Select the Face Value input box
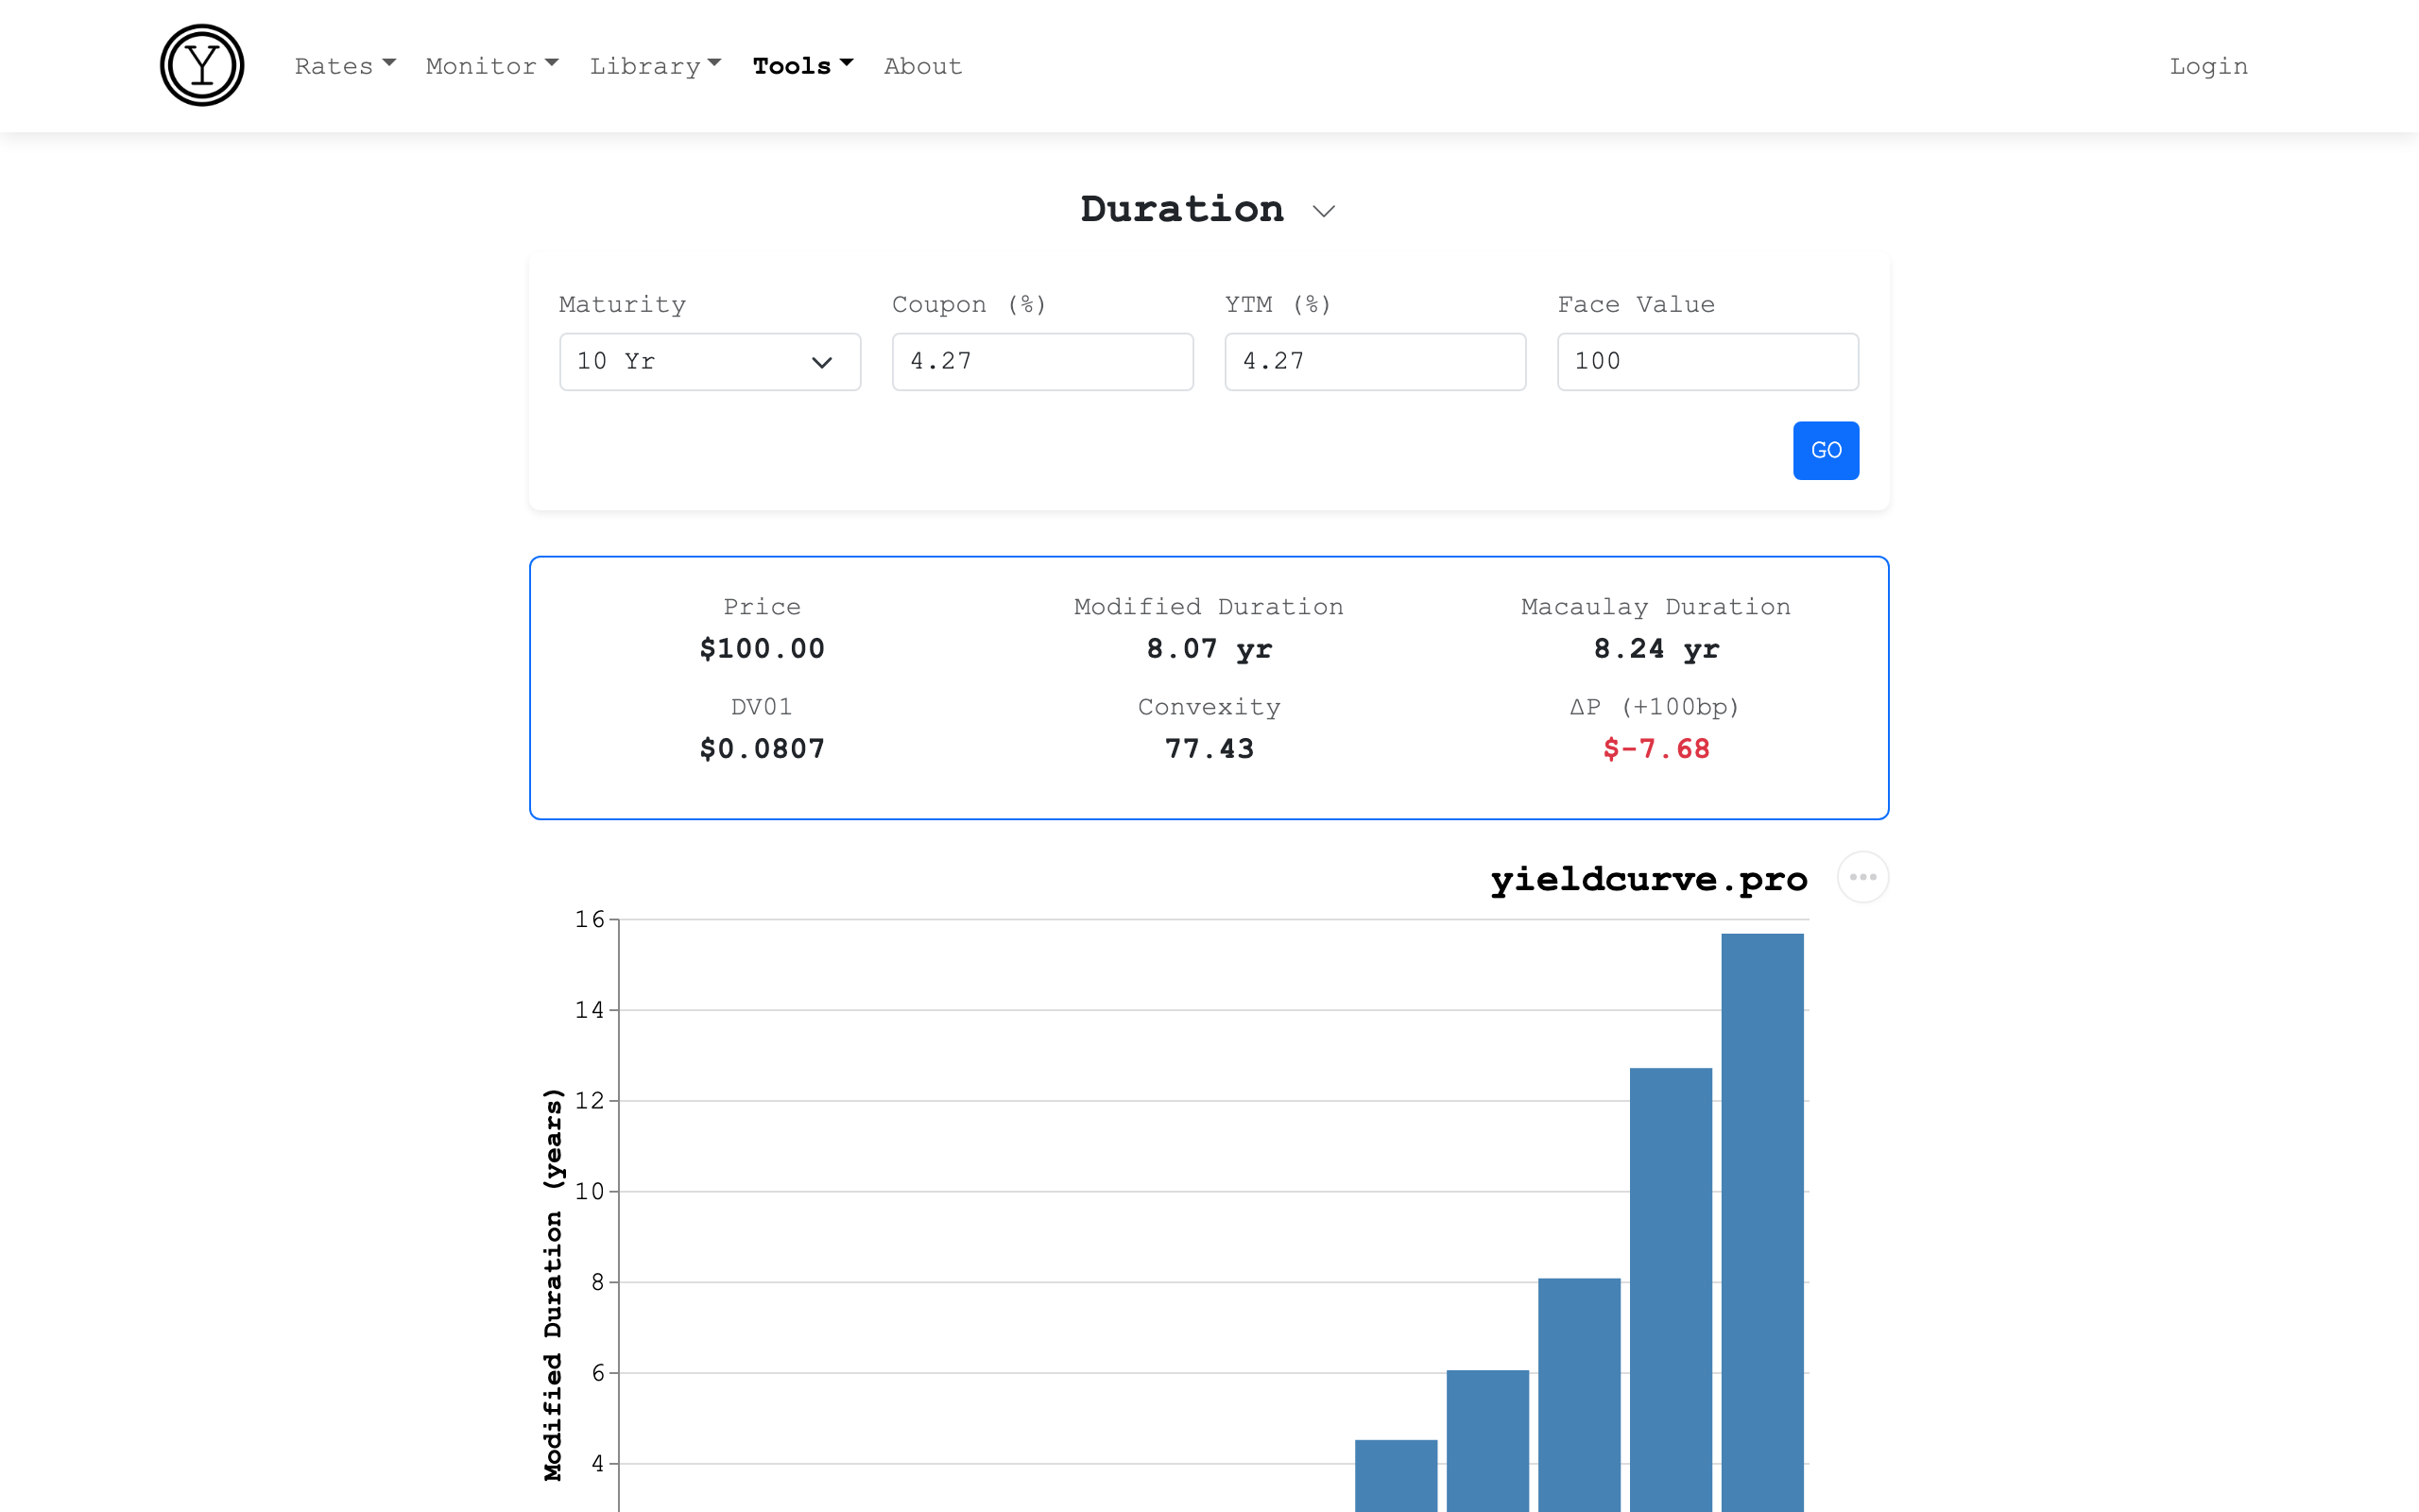Screen dimensions: 2419x1512 click(x=1707, y=362)
